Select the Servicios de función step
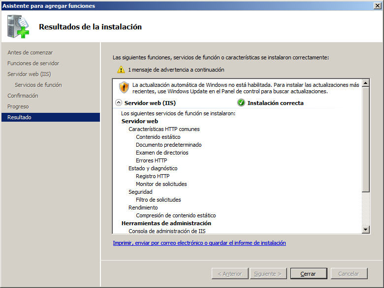This screenshot has height=288, width=384. point(38,85)
